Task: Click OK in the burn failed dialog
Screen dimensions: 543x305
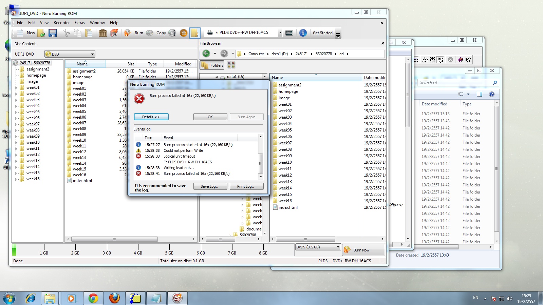Action: 210,117
